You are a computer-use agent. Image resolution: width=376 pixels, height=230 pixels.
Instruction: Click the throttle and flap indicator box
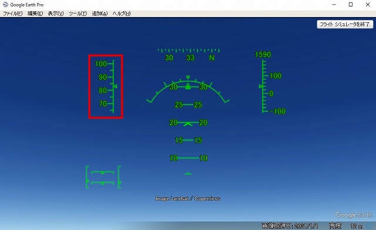point(103,177)
